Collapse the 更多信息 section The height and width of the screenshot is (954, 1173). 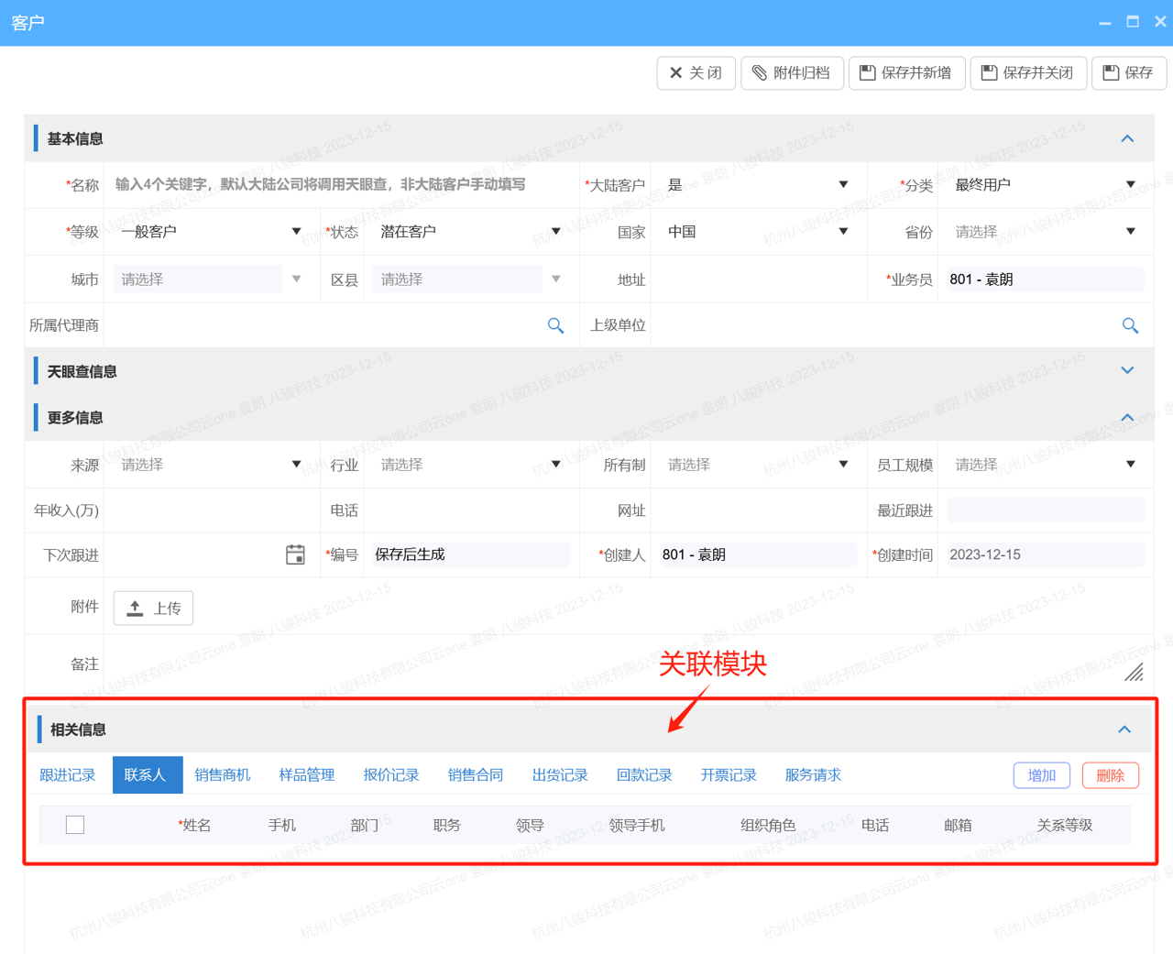pos(1127,417)
